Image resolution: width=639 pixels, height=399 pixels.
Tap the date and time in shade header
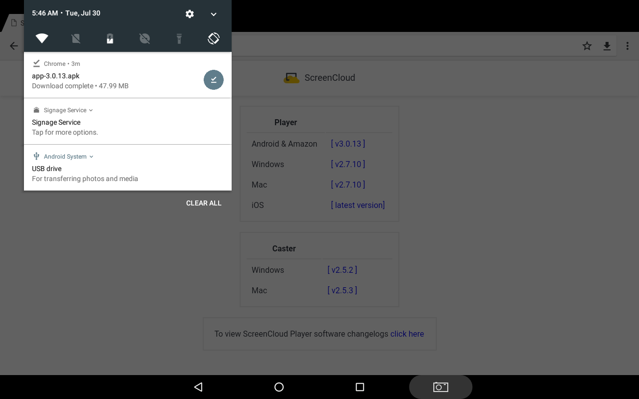[66, 13]
